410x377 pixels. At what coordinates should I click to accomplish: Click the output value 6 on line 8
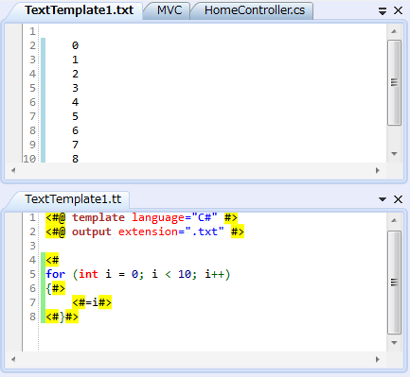pyautogui.click(x=75, y=130)
